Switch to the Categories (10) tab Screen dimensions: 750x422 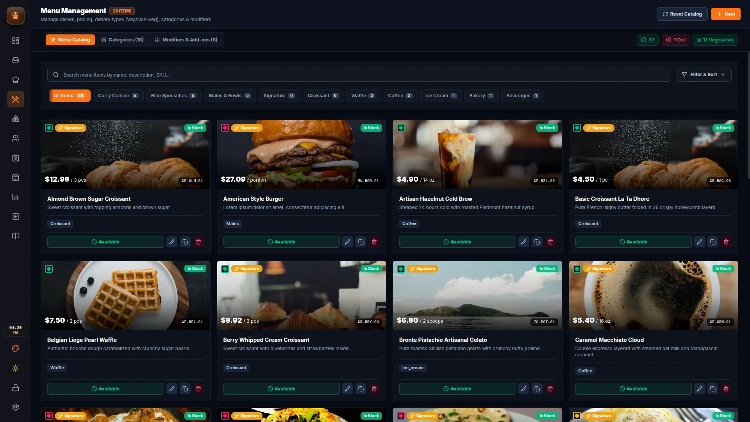(x=122, y=40)
